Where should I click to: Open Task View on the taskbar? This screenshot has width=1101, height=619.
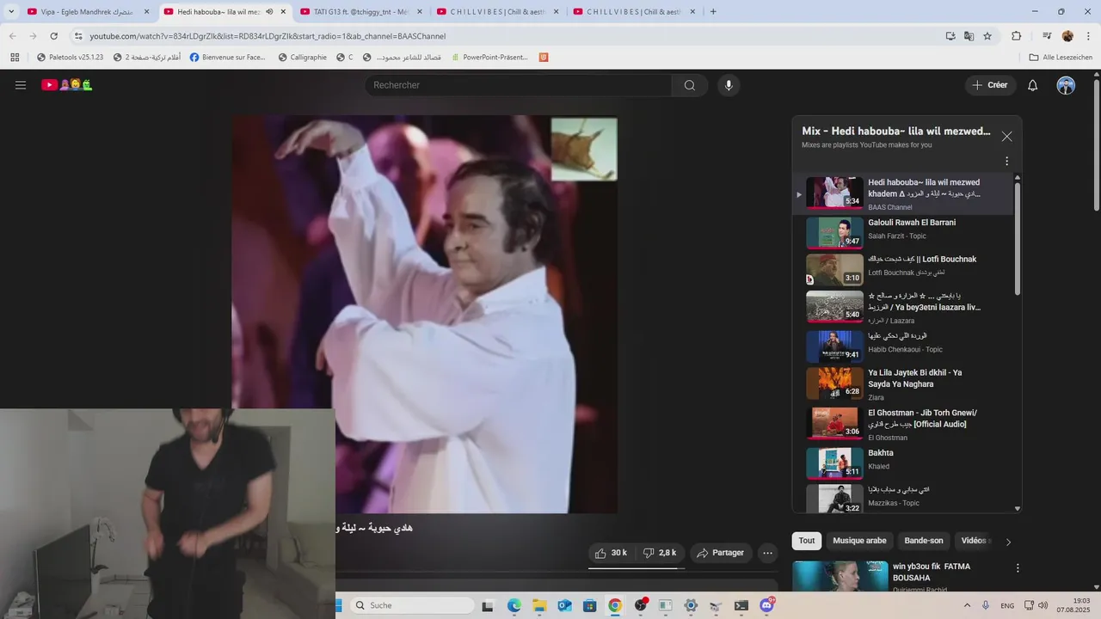coord(488,605)
